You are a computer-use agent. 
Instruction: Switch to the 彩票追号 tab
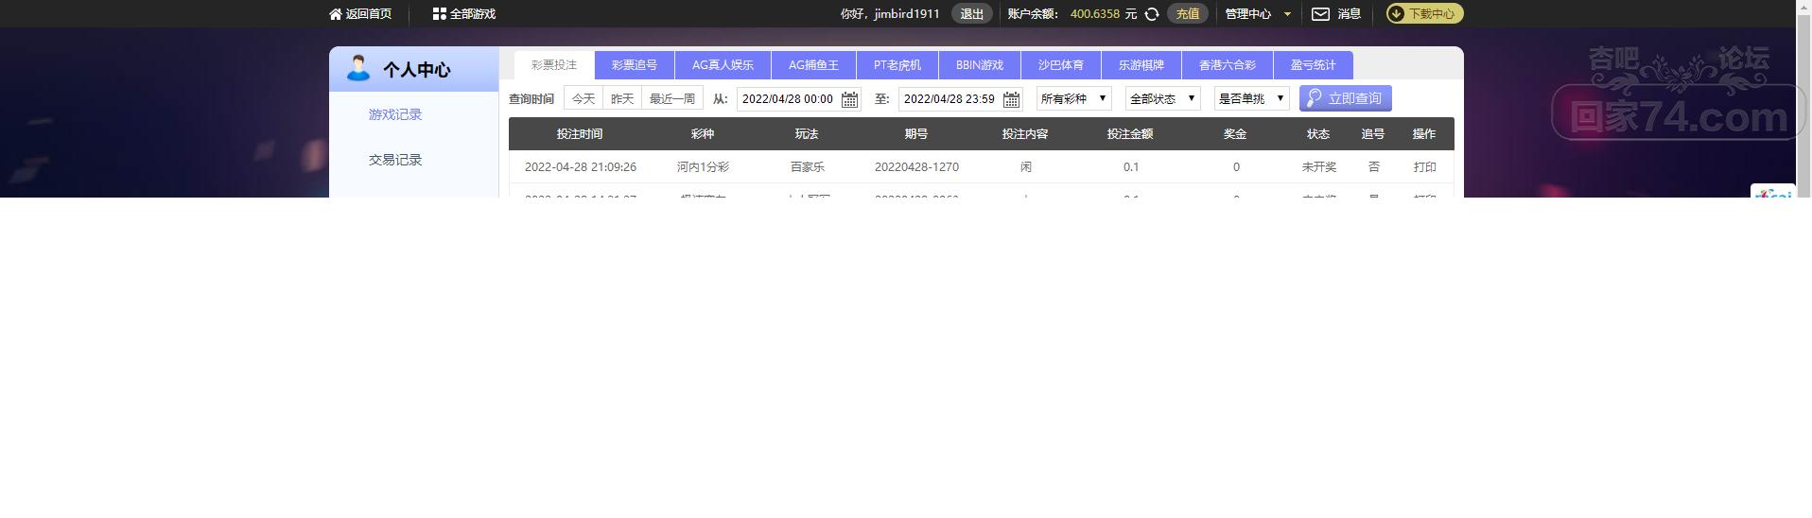(x=635, y=65)
